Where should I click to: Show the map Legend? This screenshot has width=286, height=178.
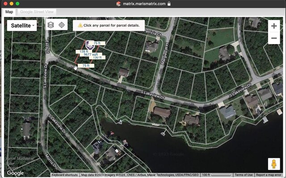pos(12,168)
